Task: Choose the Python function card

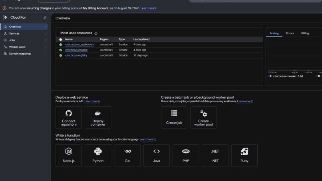Action: pos(98,156)
